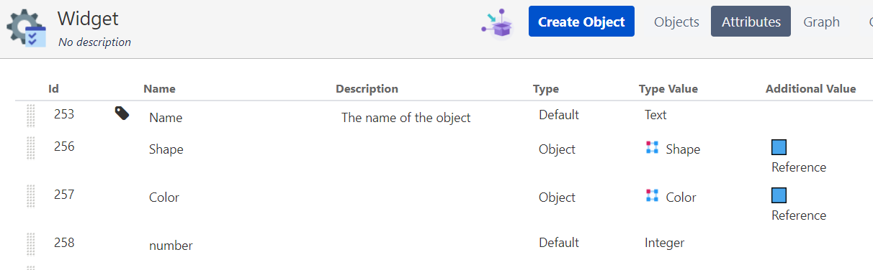Image resolution: width=873 pixels, height=270 pixels.
Task: Click the label tag icon in Name row
Action: pos(122,113)
